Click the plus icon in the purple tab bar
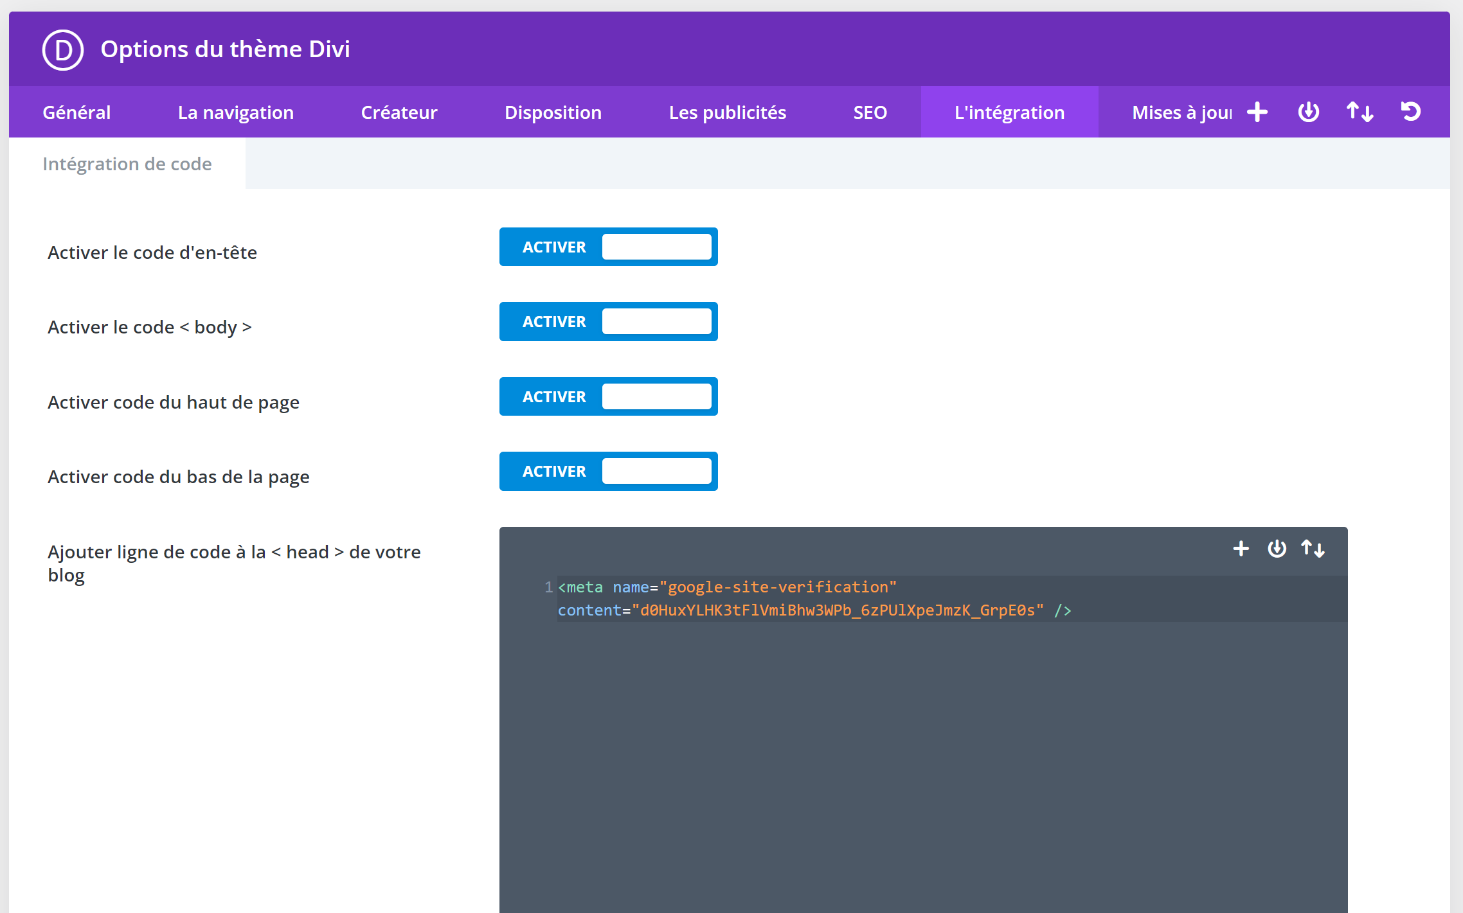The image size is (1463, 913). coord(1257,112)
